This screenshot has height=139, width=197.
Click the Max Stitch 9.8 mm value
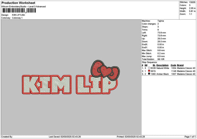coord(161,50)
